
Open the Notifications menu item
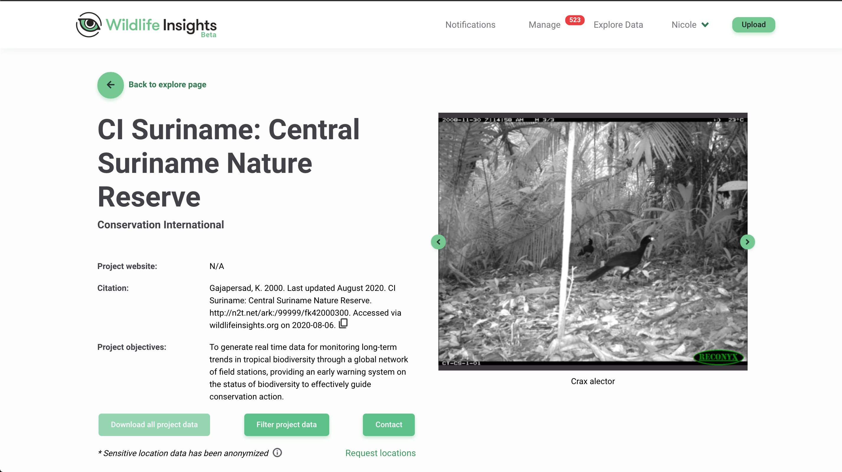point(470,25)
